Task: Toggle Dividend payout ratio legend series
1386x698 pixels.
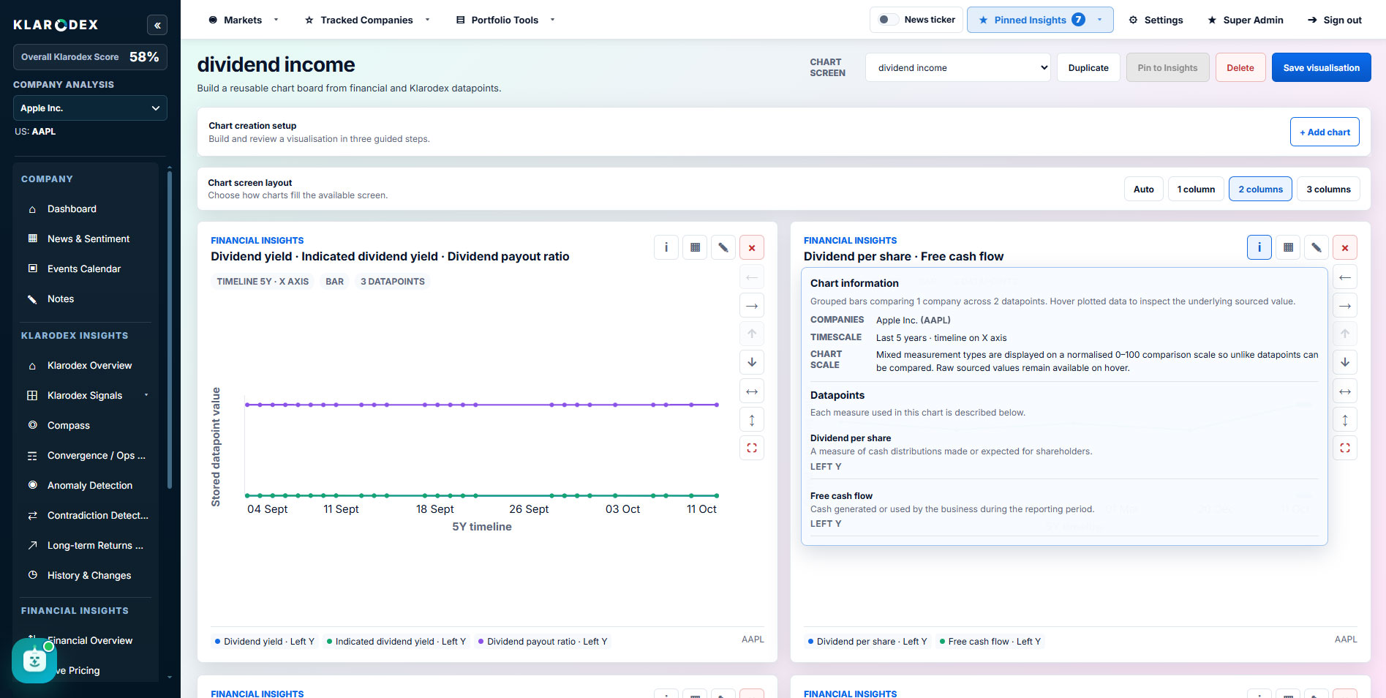Action: [543, 642]
